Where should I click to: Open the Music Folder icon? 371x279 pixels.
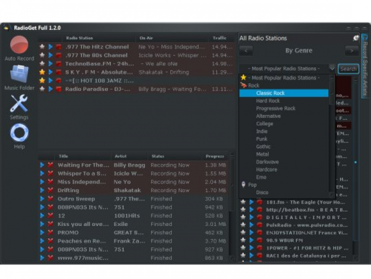(x=19, y=74)
